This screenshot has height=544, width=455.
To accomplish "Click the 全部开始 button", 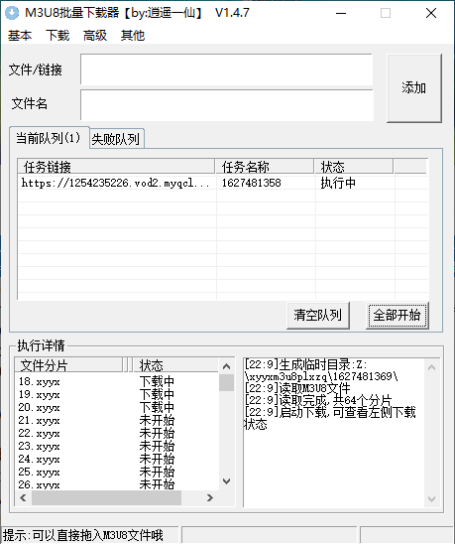I will pos(398,315).
